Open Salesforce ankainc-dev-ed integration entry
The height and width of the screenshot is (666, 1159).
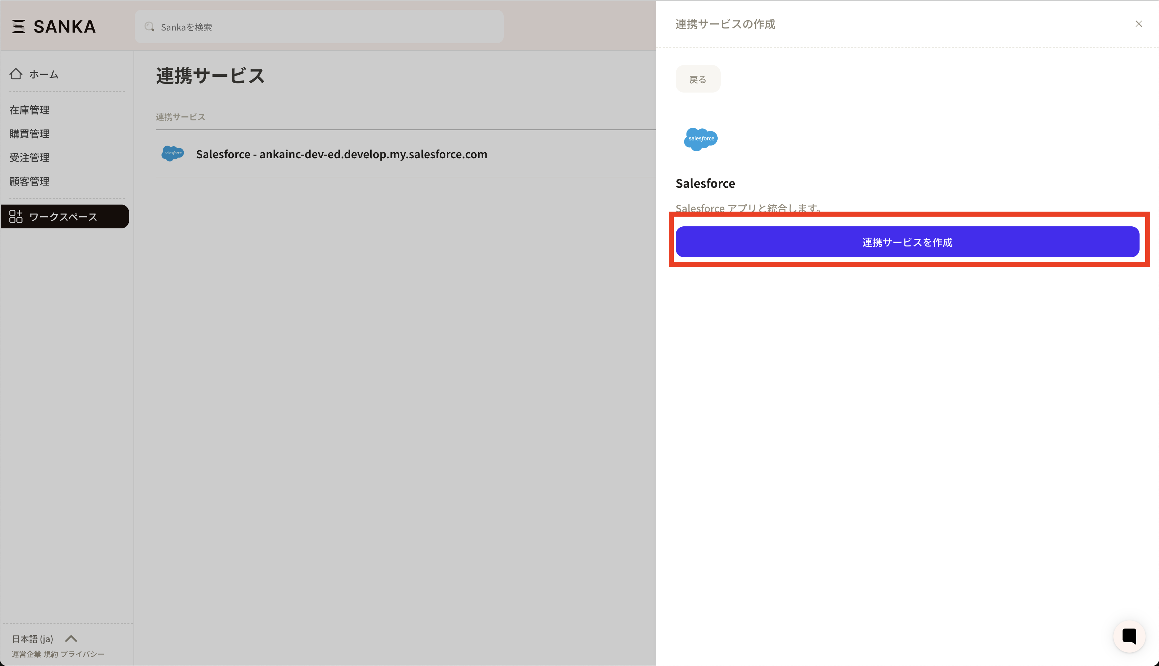tap(341, 154)
